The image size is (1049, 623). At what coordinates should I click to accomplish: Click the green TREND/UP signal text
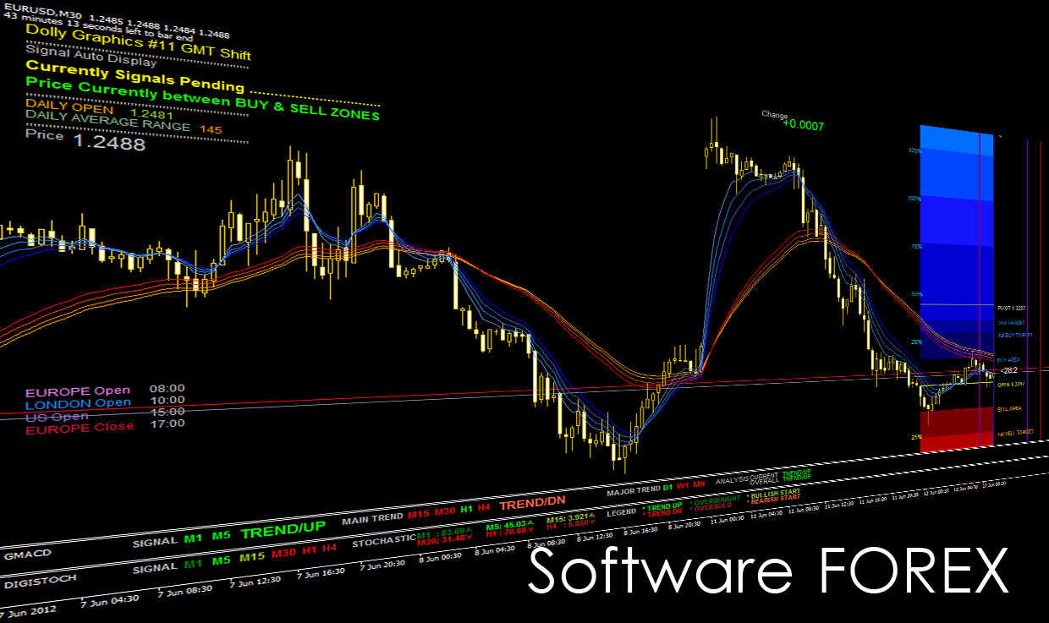tap(283, 530)
